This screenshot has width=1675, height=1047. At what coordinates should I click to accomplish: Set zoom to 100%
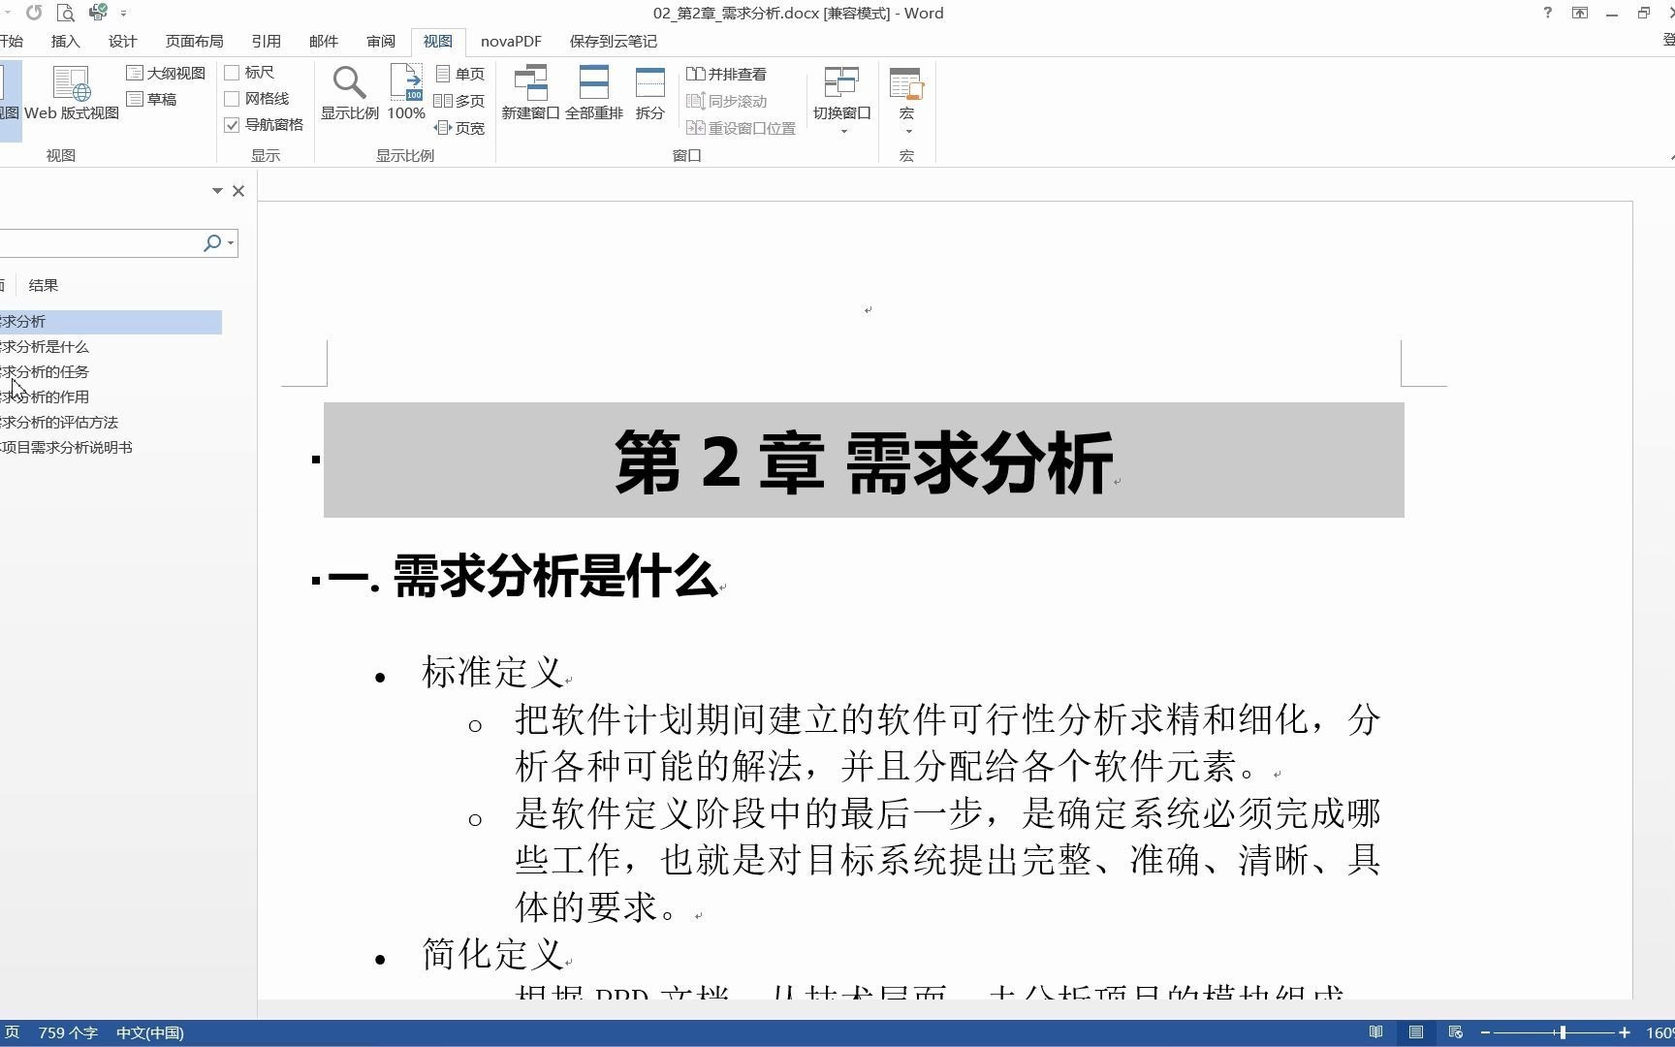[406, 93]
